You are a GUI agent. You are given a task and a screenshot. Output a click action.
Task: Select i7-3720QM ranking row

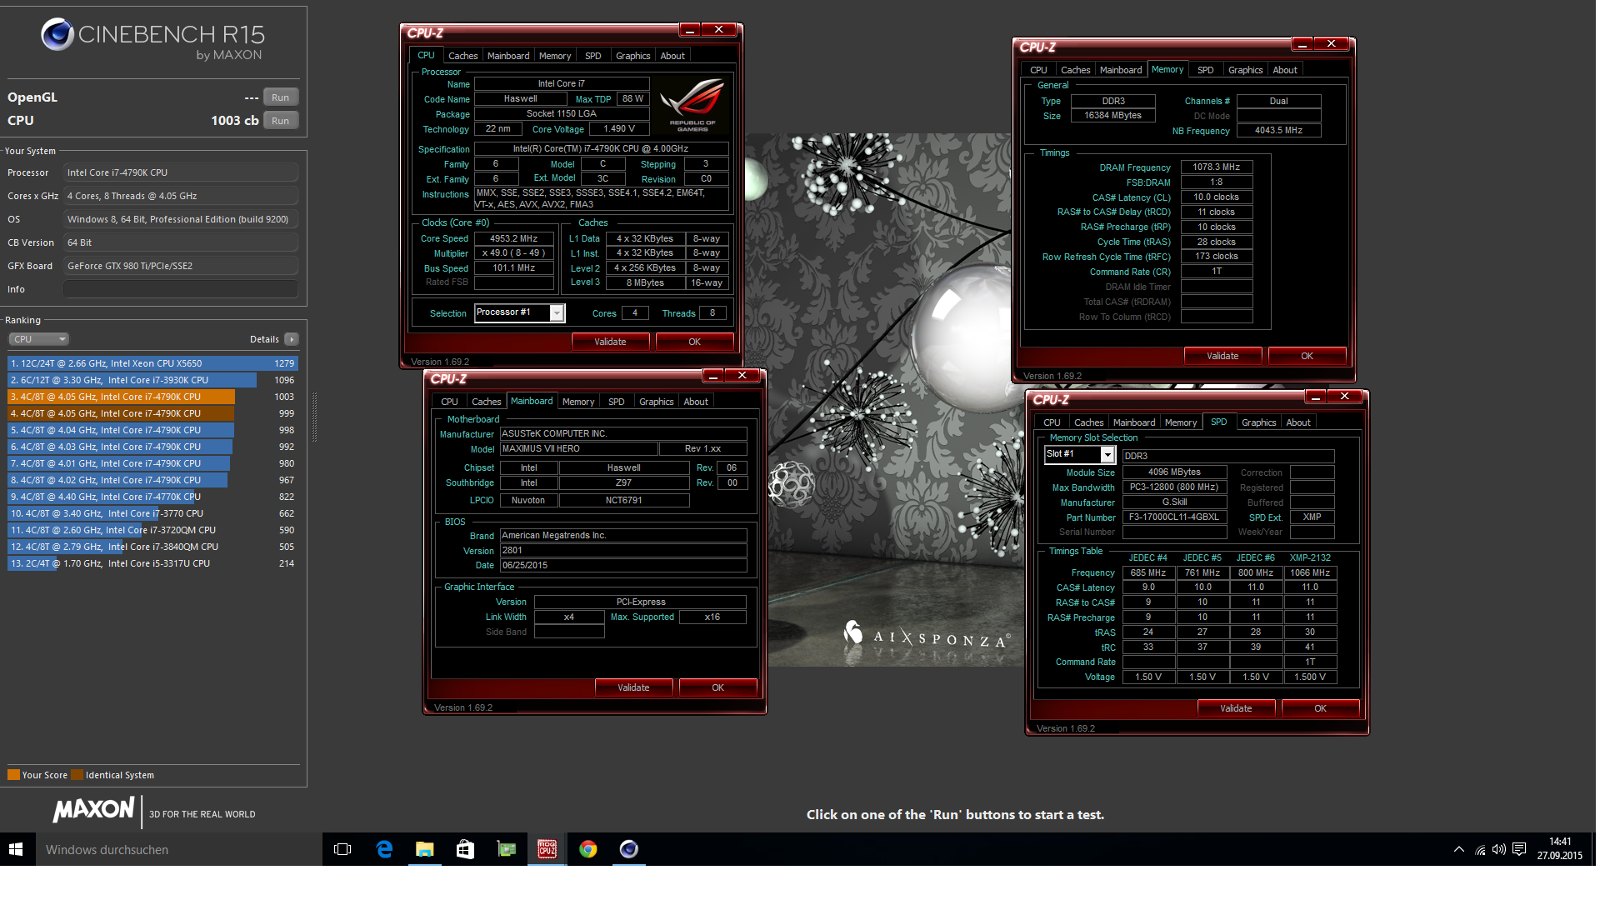click(x=152, y=530)
